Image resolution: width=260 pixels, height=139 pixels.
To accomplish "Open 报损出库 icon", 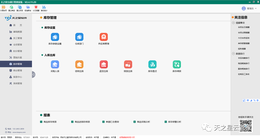I will [x=128, y=64].
